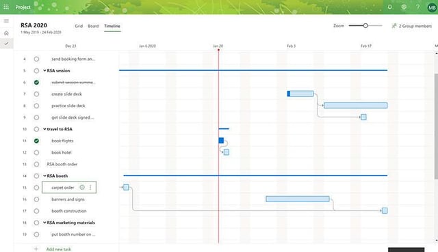Click the 'Dec 23' date header

coord(70,46)
